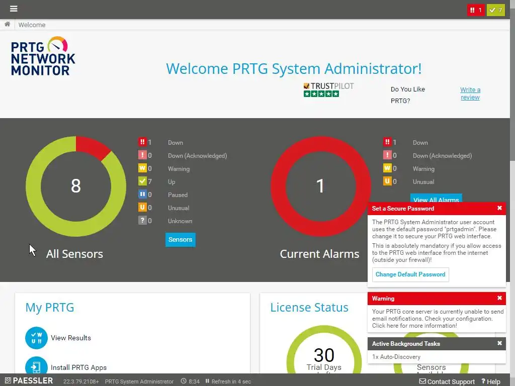Click the My PRTG heading
The image size is (515, 386).
[x=50, y=308]
